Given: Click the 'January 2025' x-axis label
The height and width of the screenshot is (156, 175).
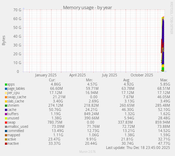Looking at the screenshot, I should tap(46, 75).
